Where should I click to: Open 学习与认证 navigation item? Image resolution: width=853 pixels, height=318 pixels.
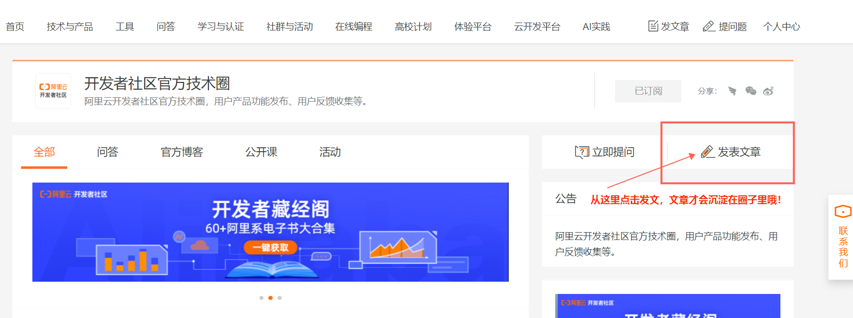point(221,26)
